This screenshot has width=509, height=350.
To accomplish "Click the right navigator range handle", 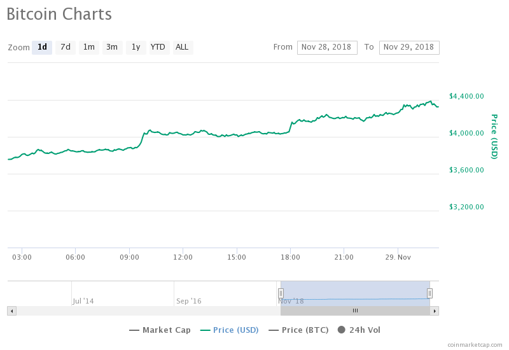I will (x=429, y=293).
